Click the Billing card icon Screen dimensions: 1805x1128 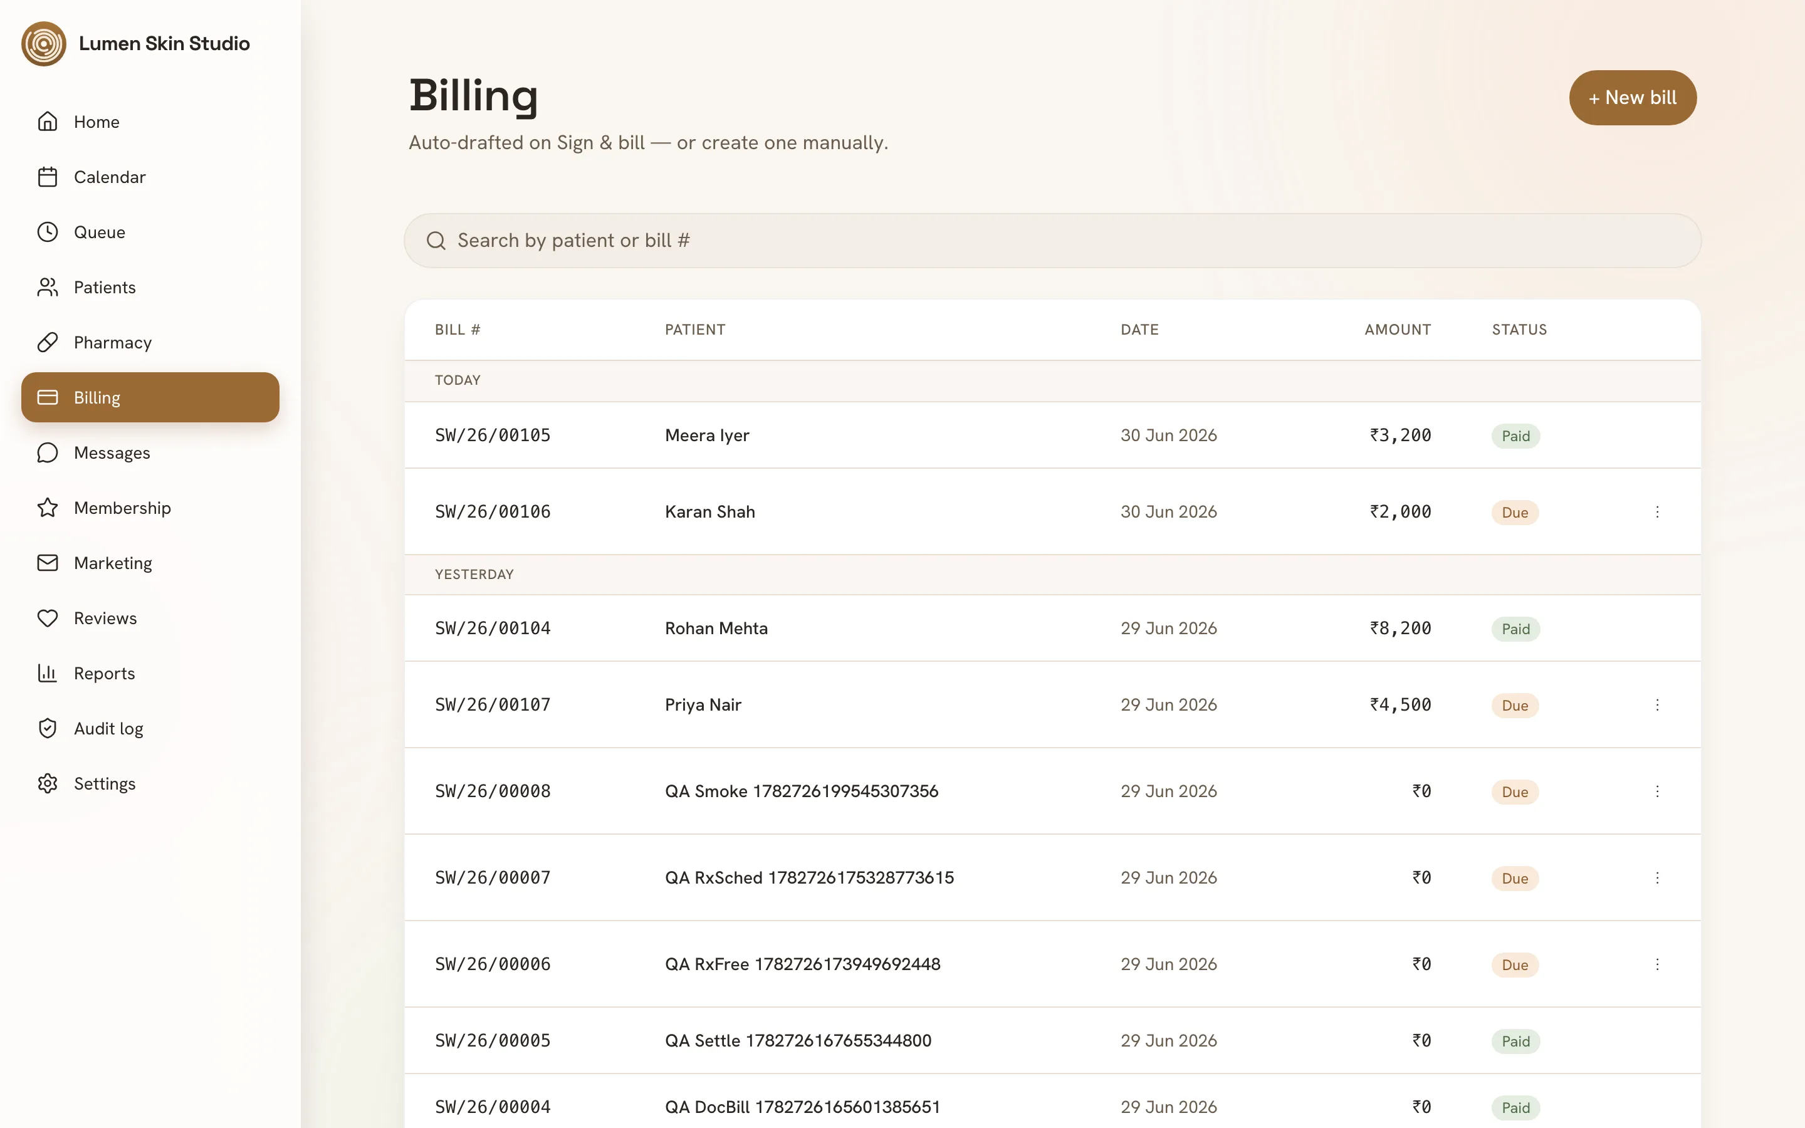click(x=48, y=398)
